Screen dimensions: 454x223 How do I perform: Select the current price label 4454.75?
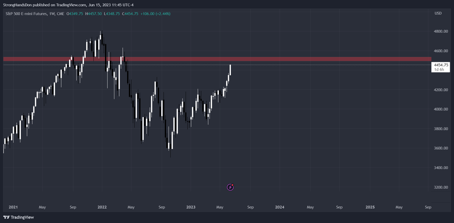point(441,65)
